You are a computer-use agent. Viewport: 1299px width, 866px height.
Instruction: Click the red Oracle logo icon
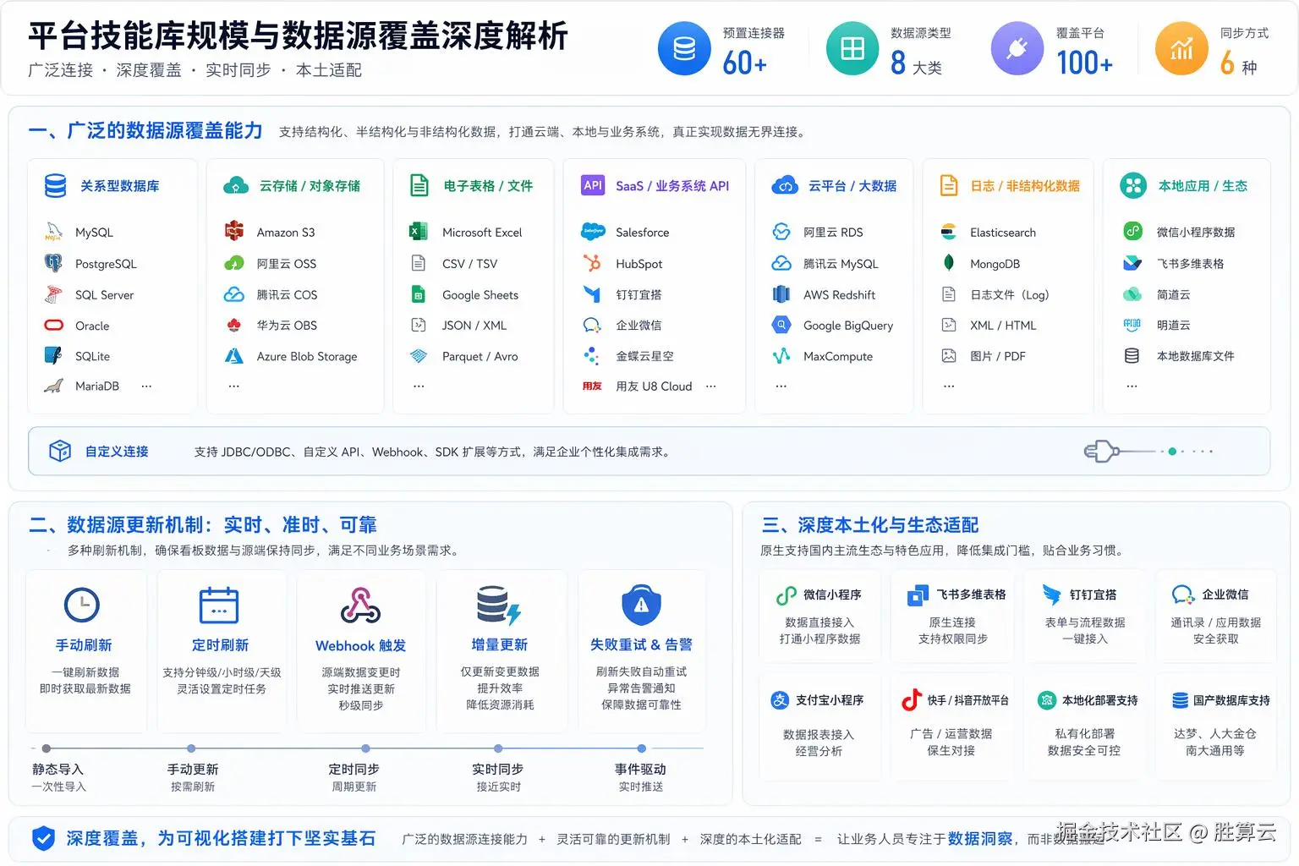click(x=53, y=326)
